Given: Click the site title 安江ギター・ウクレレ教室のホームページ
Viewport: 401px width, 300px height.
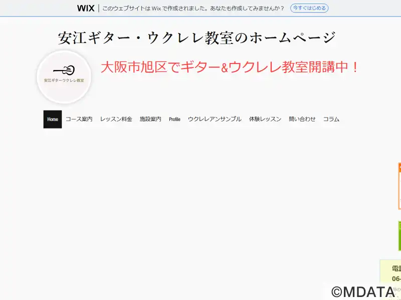Looking at the screenshot, I should [196, 37].
